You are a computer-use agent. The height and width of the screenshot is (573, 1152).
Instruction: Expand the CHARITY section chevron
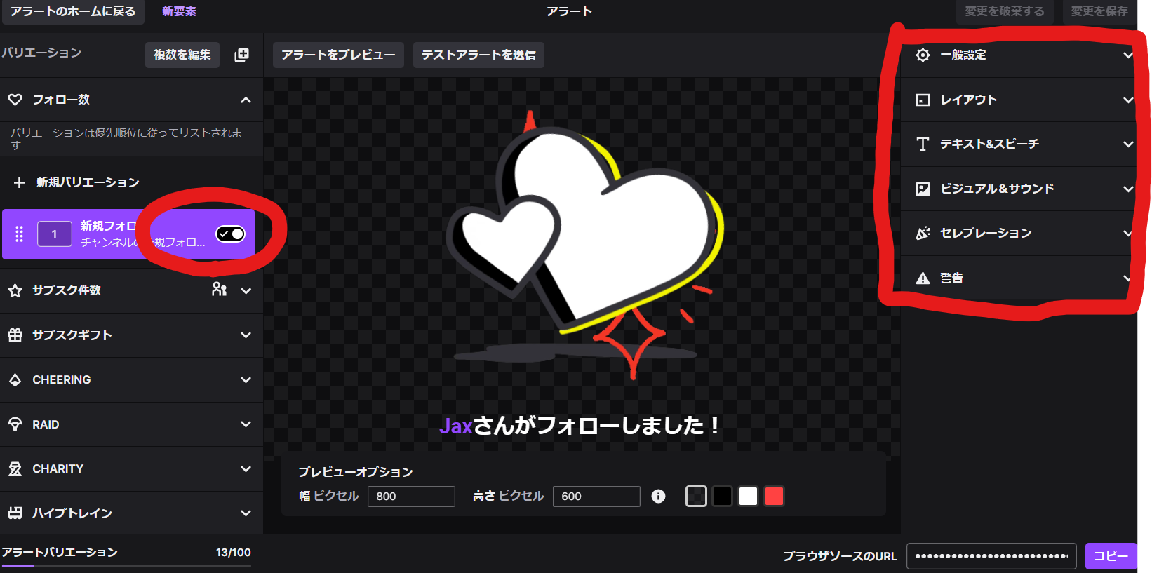[246, 468]
